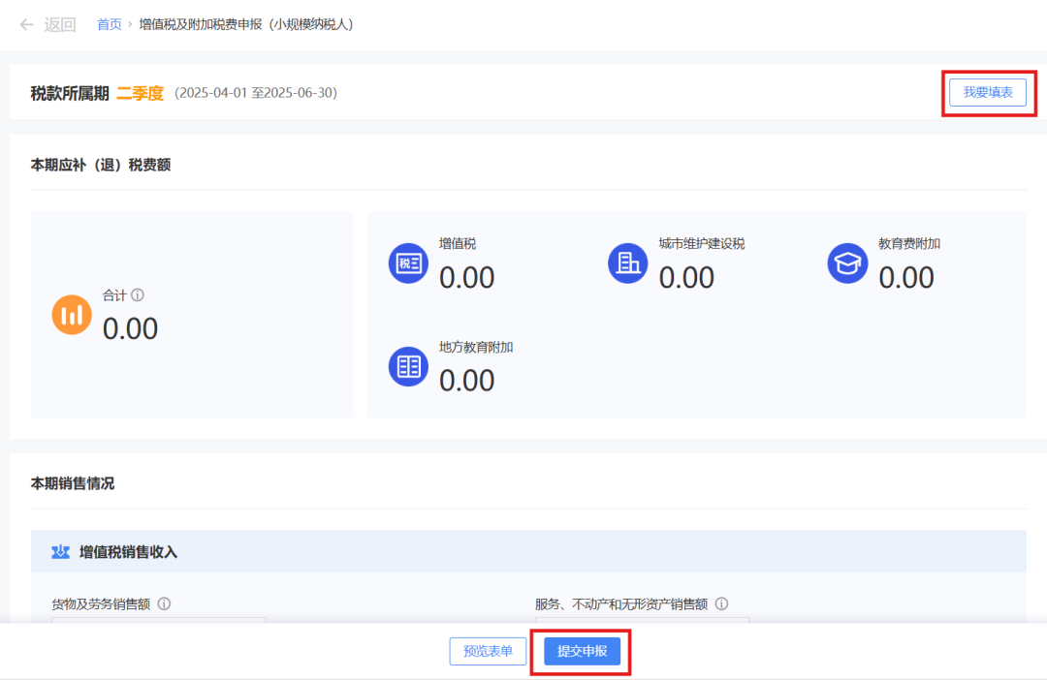This screenshot has width=1047, height=680.
Task: Open the 首页 breadcrumb link
Action: pos(110,24)
